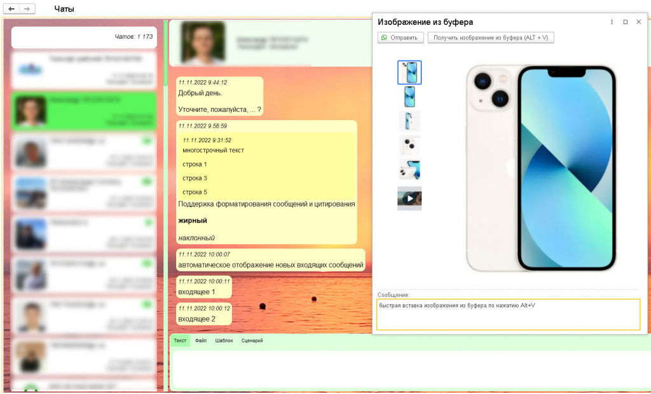The height and width of the screenshot is (394, 651).
Task: Click Поддержка форматирования сообщений и цитирования text
Action: (x=266, y=204)
